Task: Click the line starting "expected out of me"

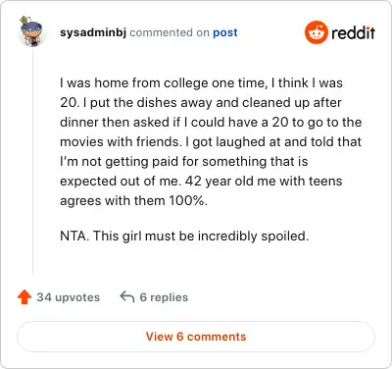Action: coord(201,181)
